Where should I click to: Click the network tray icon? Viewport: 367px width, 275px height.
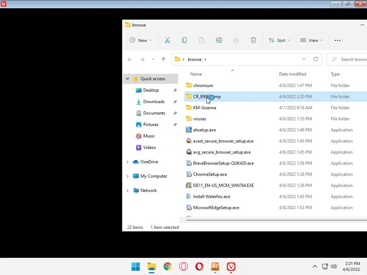(x=325, y=266)
